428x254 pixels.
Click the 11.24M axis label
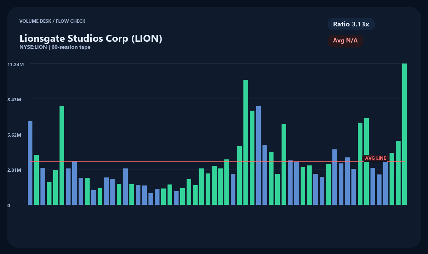[x=16, y=65]
